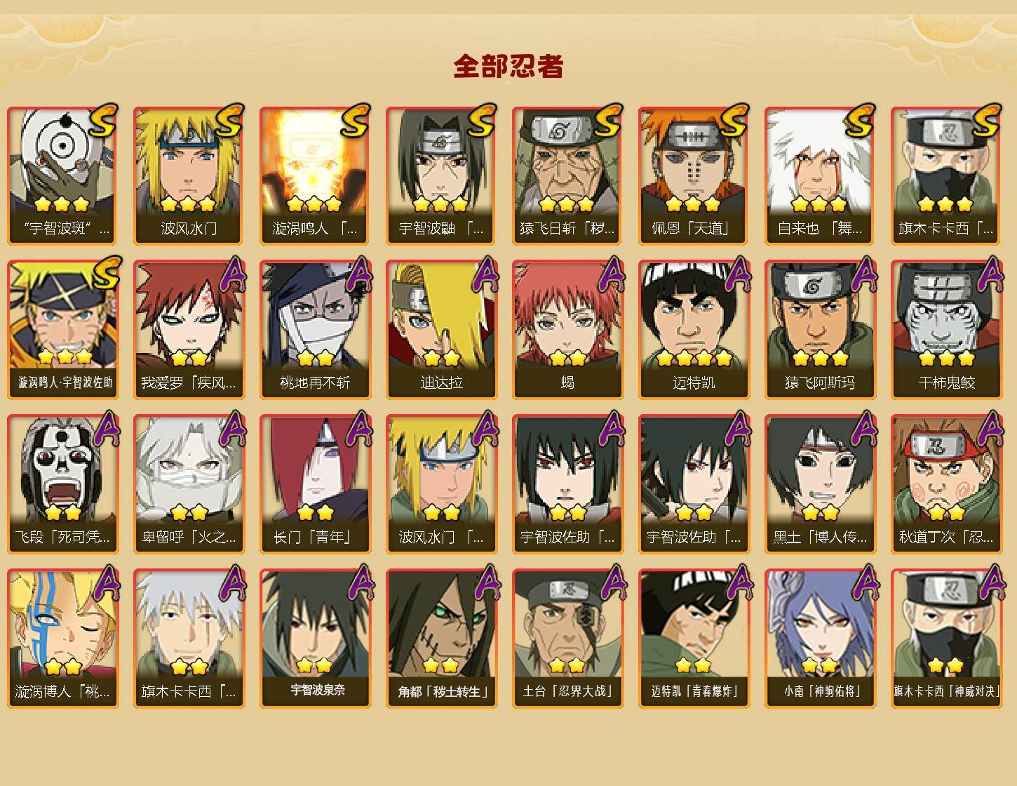Open the 猿飞阿斯玛 ninja card
This screenshot has height=786, width=1017.
click(820, 330)
